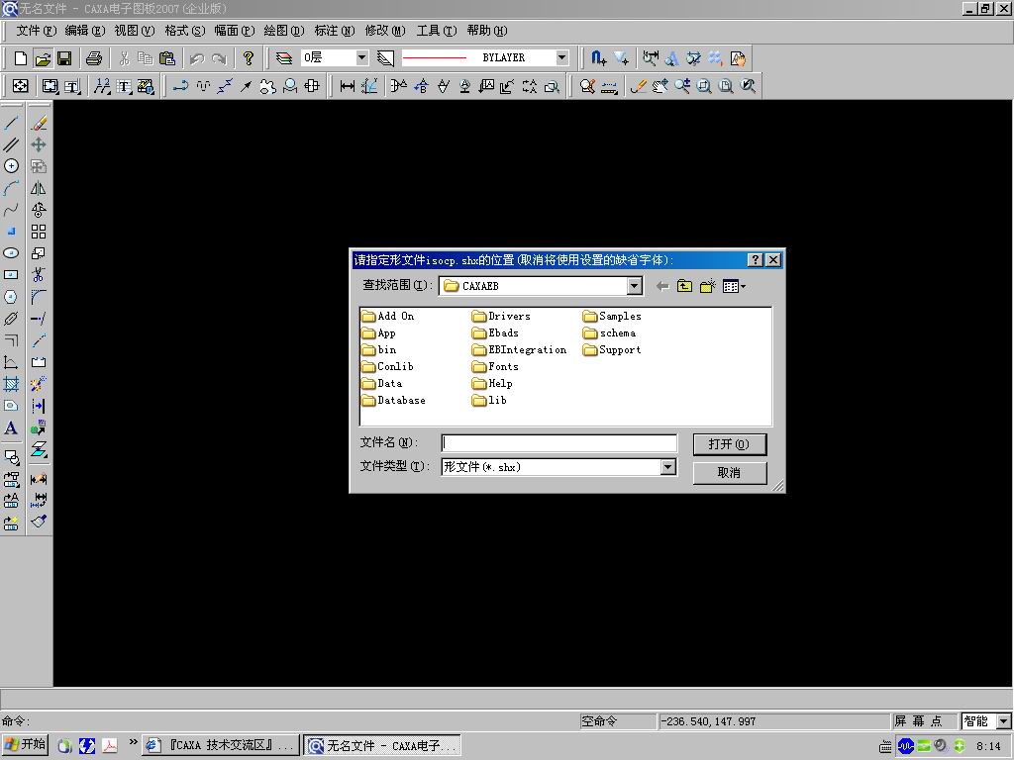The width and height of the screenshot is (1014, 760).
Task: Click the Print icon in toolbar
Action: [94, 58]
